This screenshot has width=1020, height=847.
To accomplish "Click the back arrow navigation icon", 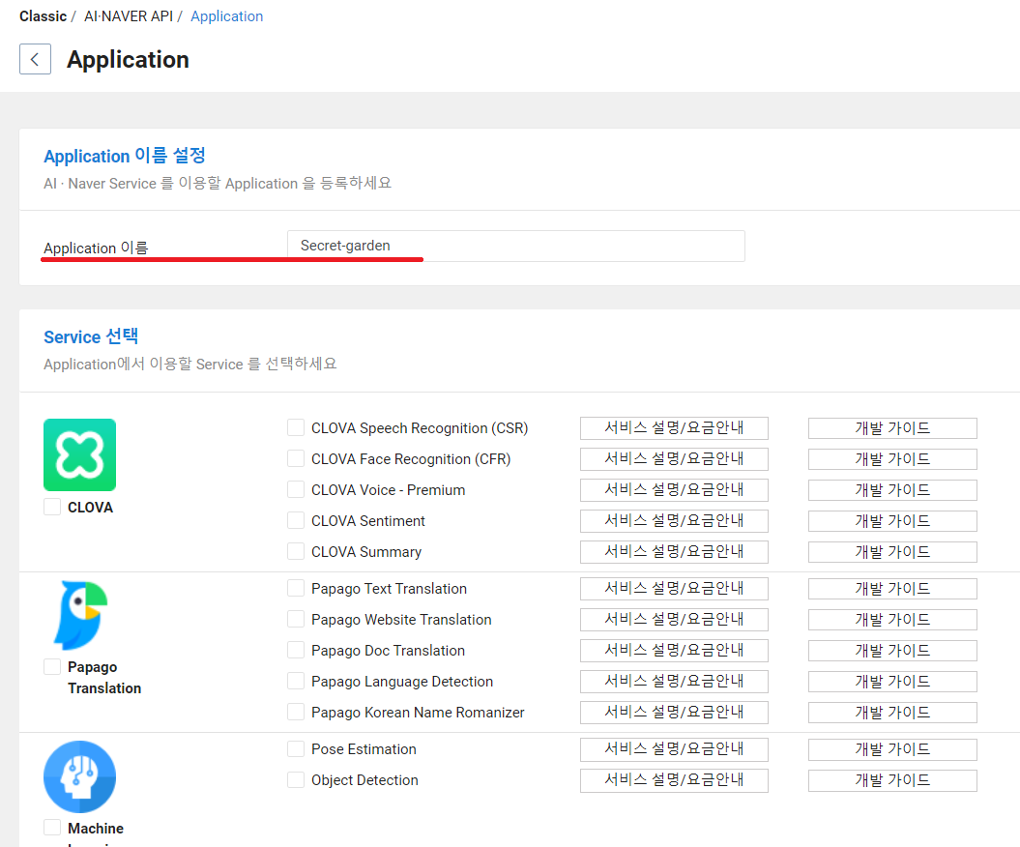I will (35, 59).
